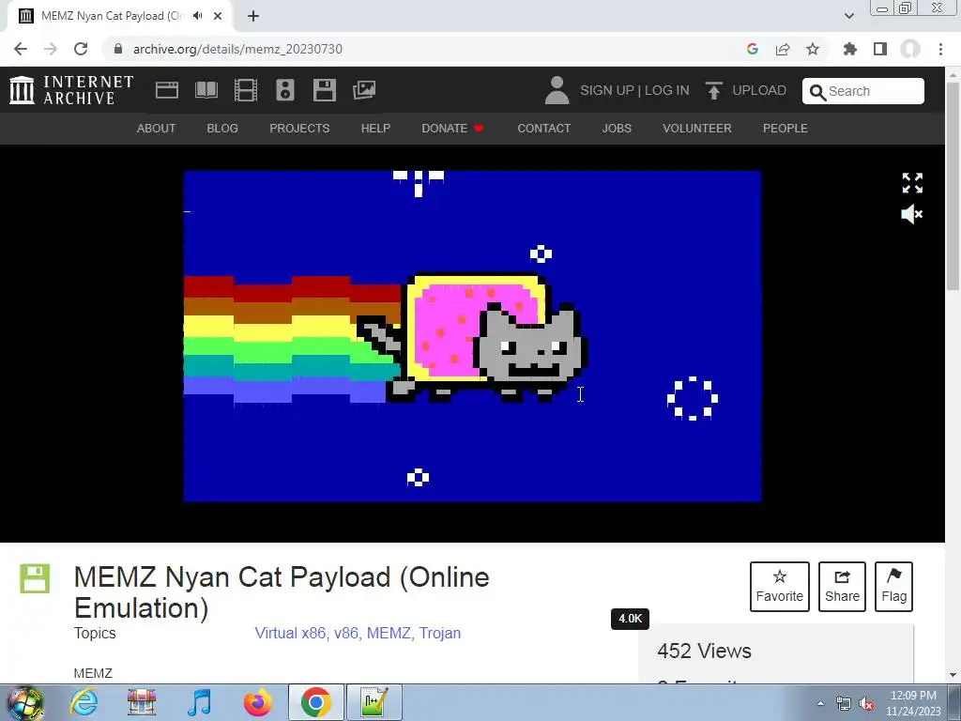Open the tab search chevron

[849, 16]
